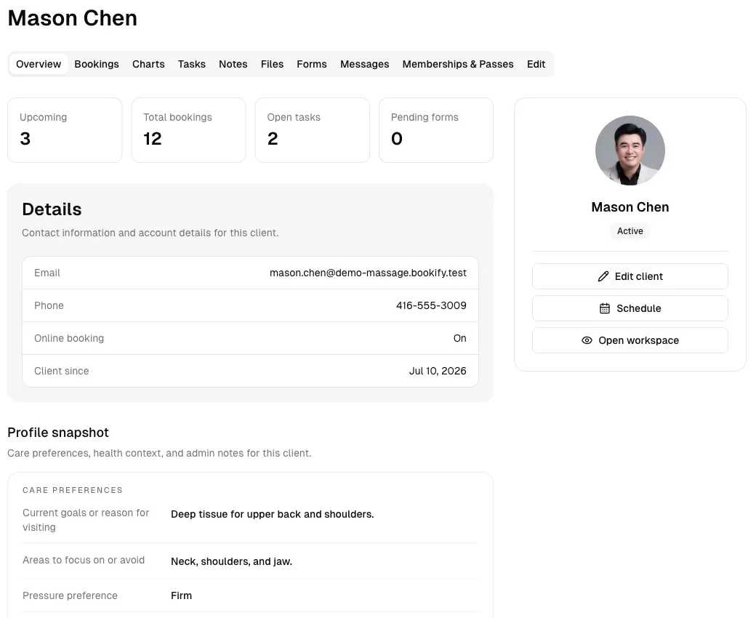The height and width of the screenshot is (618, 756).
Task: Click the Client since Jul 10, 2026 date
Action: tap(438, 372)
